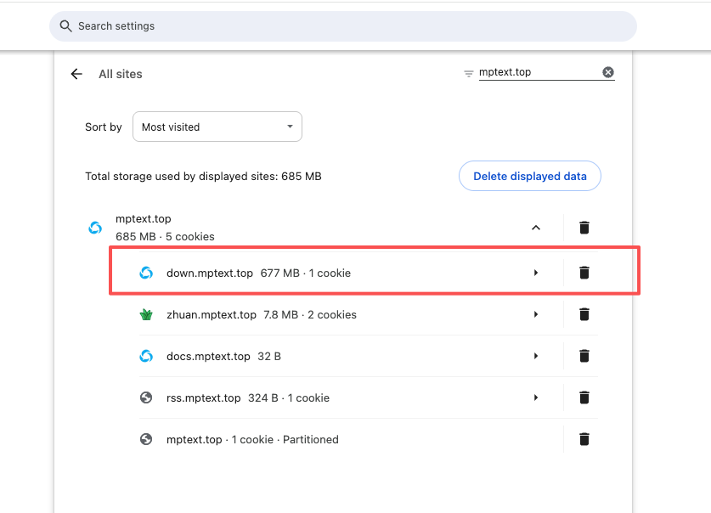Click the back arrow beside All sites
The width and height of the screenshot is (711, 513).
(x=76, y=74)
